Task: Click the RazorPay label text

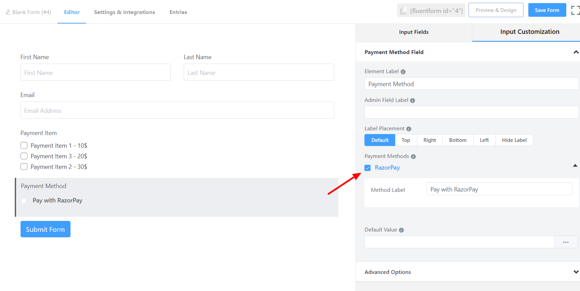Action: coord(387,168)
